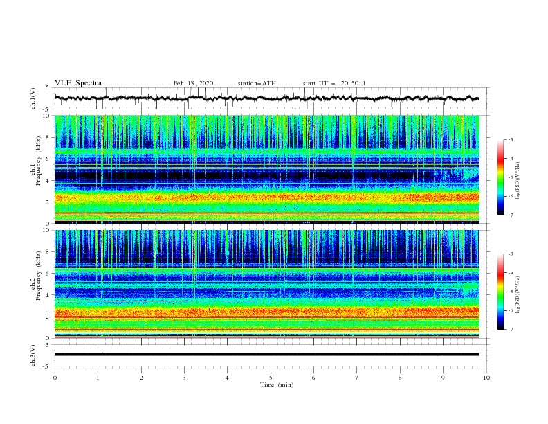Click the "4" kHz tick on ch.2 frequency axis
Image resolution: width=548 pixels, height=424 pixels.
(48, 295)
